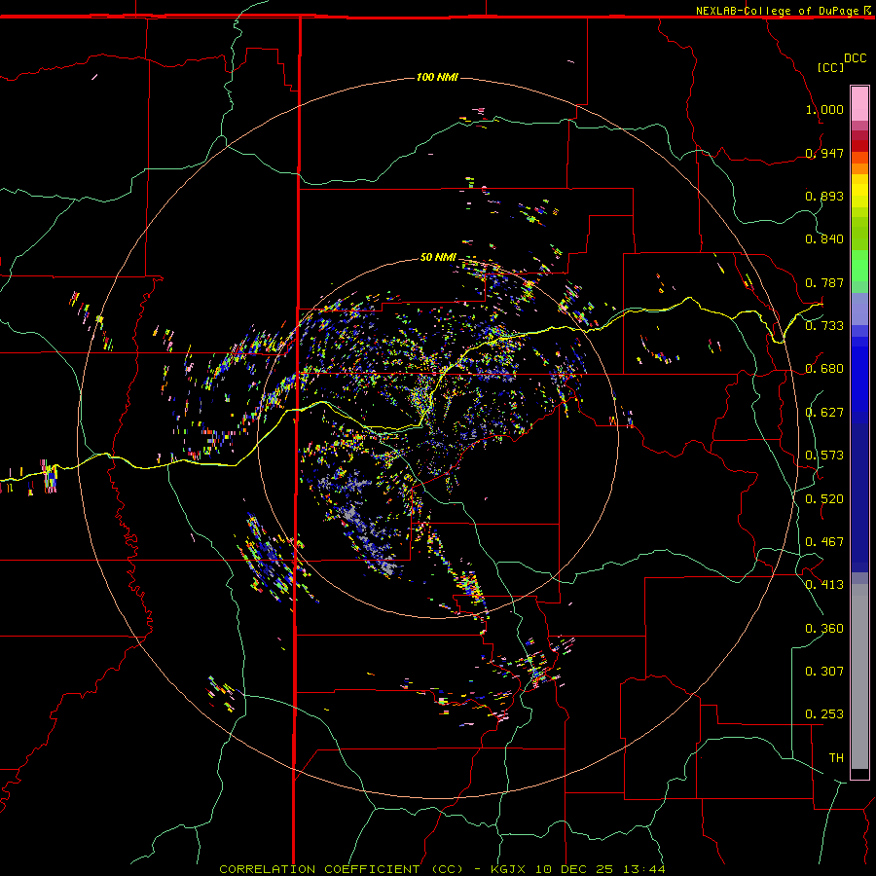Screen dimensions: 876x876
Task: Select the 0.680 legend value
Action: pos(824,369)
